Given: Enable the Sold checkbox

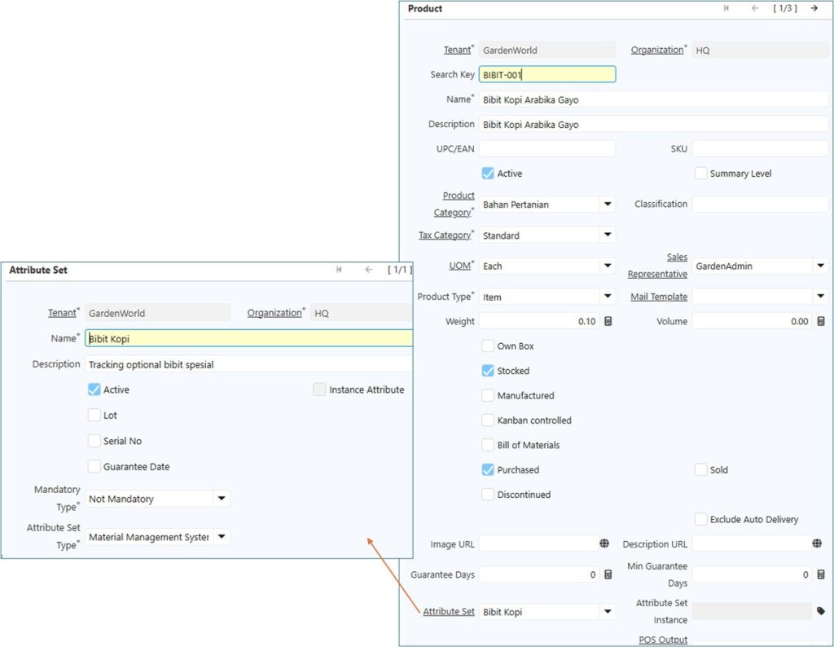Looking at the screenshot, I should click(700, 470).
